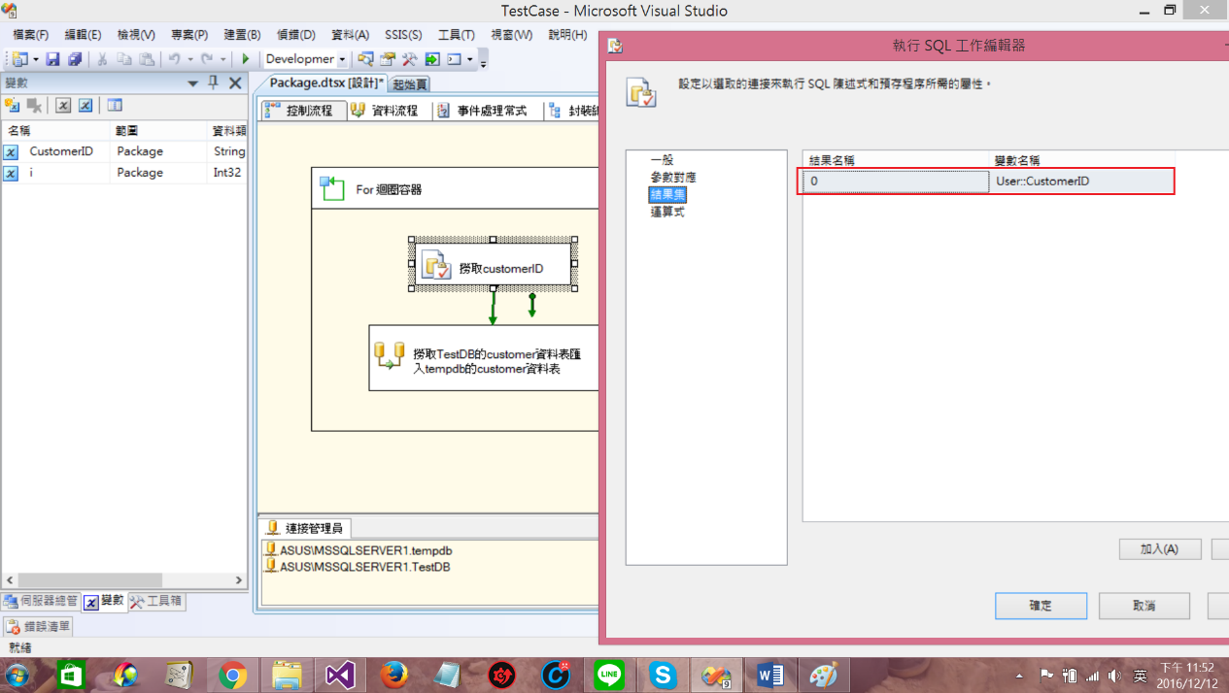Click the User::CustomerID variable name cell
1229x693 pixels.
coord(1082,181)
